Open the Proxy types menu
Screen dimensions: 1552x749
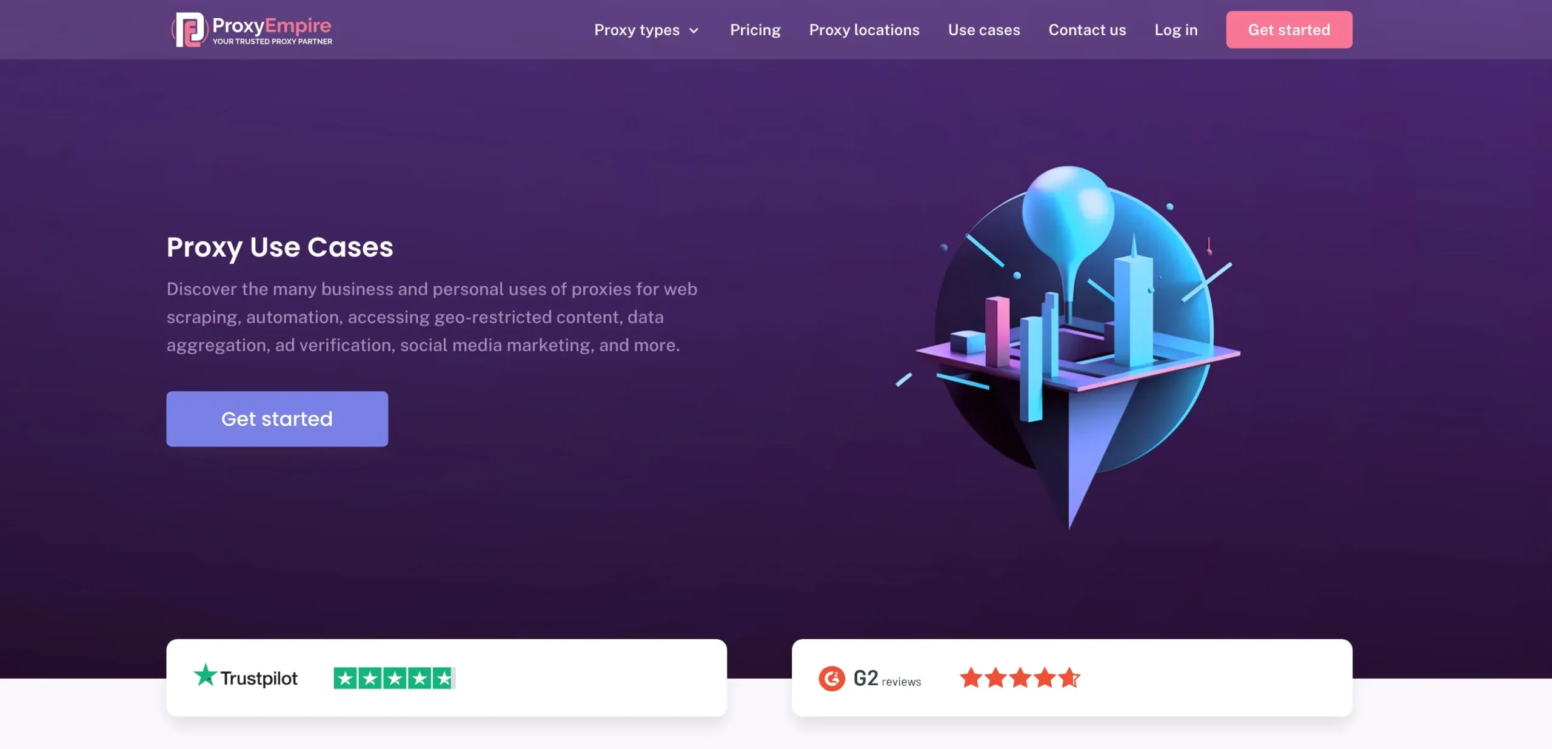click(x=637, y=30)
